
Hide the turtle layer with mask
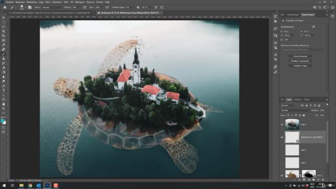pos(282,175)
